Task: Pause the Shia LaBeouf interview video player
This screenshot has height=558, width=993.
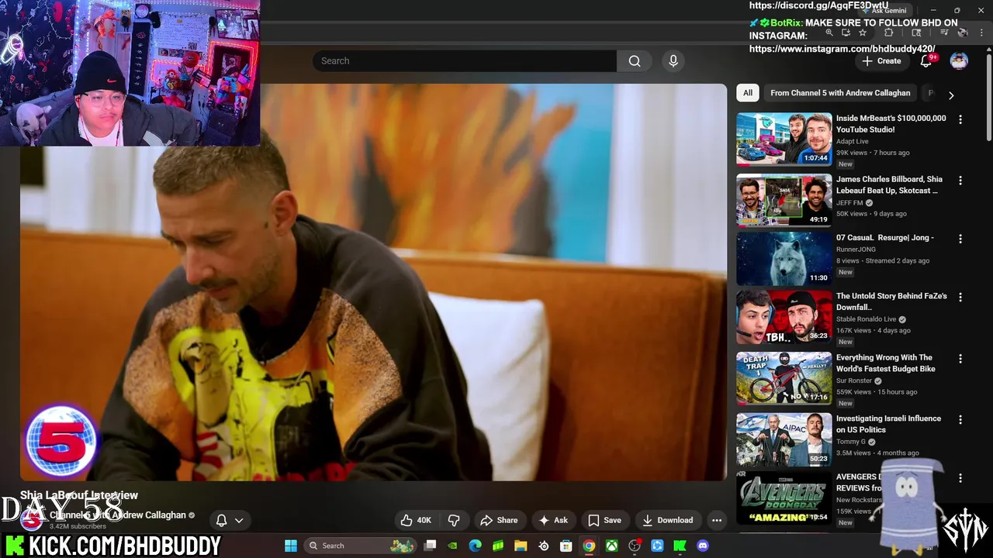Action: click(373, 282)
